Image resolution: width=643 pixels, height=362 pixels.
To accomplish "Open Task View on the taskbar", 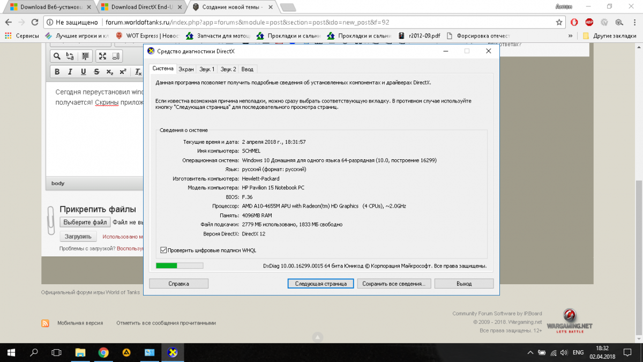I will pos(56,352).
